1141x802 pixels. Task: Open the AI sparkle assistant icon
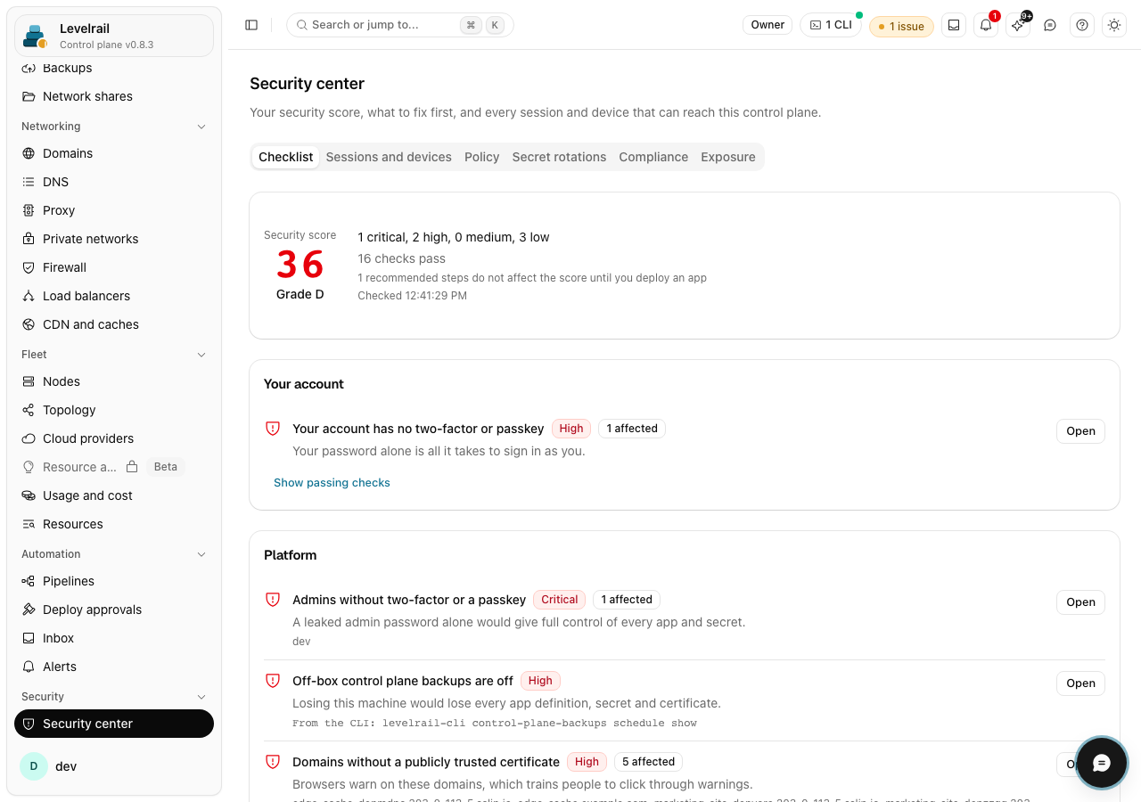click(1018, 25)
